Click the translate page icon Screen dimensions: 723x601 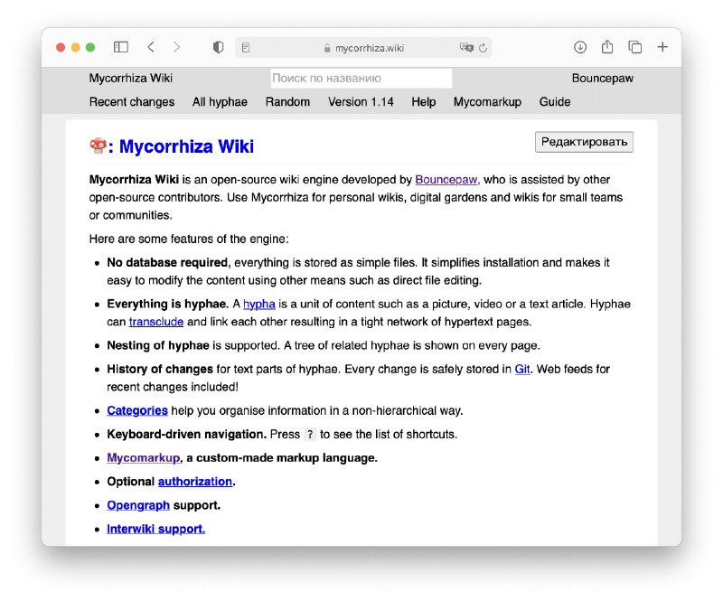[466, 48]
